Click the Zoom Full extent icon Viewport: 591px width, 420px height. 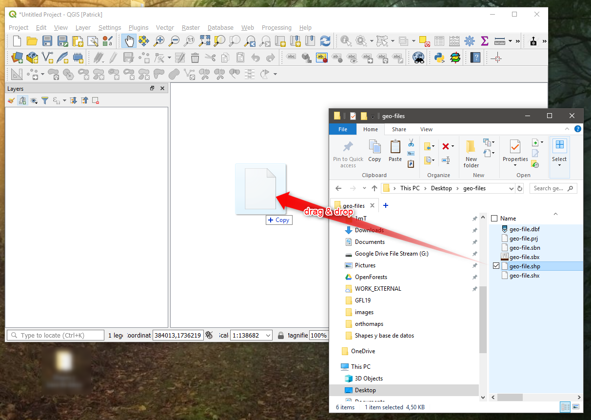tap(204, 41)
